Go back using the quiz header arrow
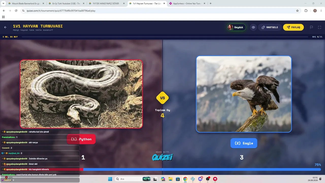This screenshot has height=183, width=325. point(5,27)
